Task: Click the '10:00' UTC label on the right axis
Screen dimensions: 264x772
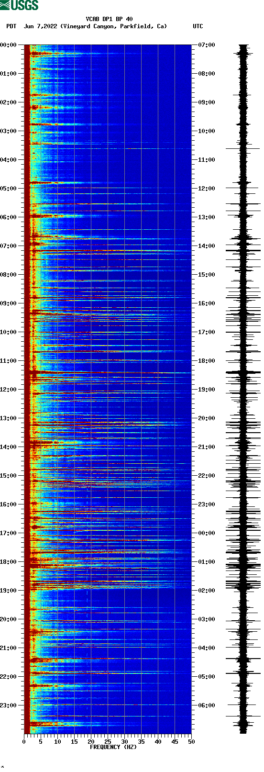Action: click(207, 131)
